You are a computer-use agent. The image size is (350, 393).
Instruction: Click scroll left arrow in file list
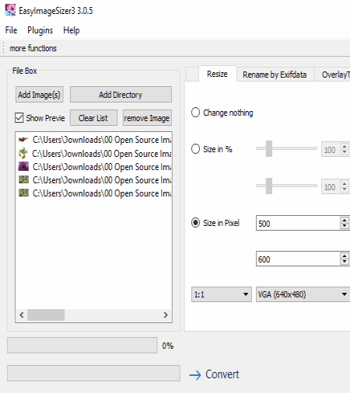point(22,315)
